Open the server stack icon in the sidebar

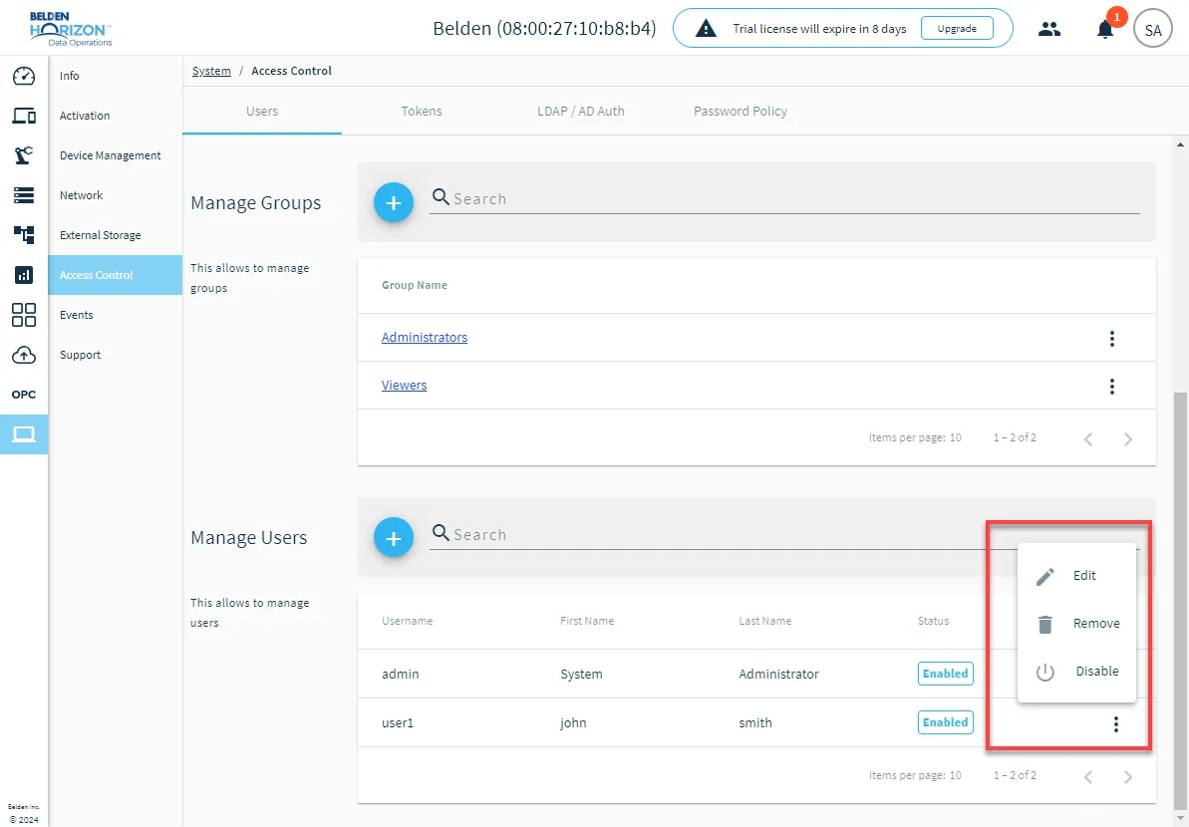[x=24, y=195]
